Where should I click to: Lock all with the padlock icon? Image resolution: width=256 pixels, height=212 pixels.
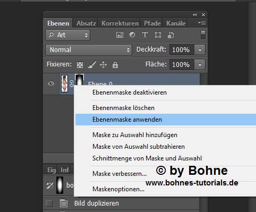115,65
